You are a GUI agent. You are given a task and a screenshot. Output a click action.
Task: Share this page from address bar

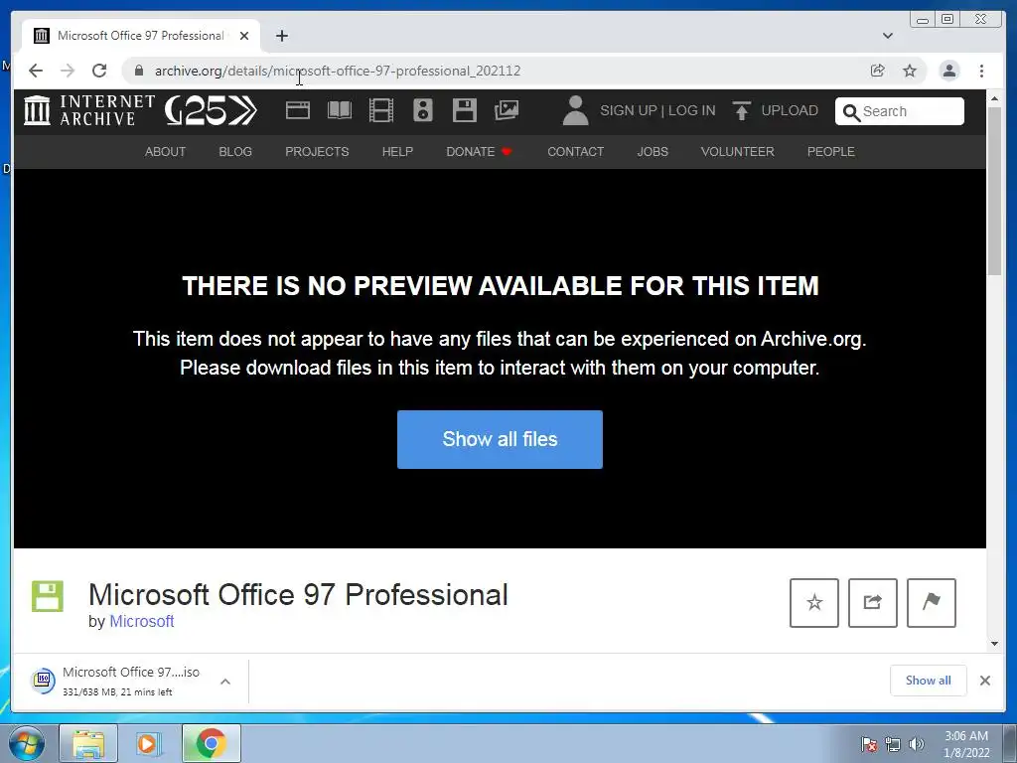(x=878, y=71)
